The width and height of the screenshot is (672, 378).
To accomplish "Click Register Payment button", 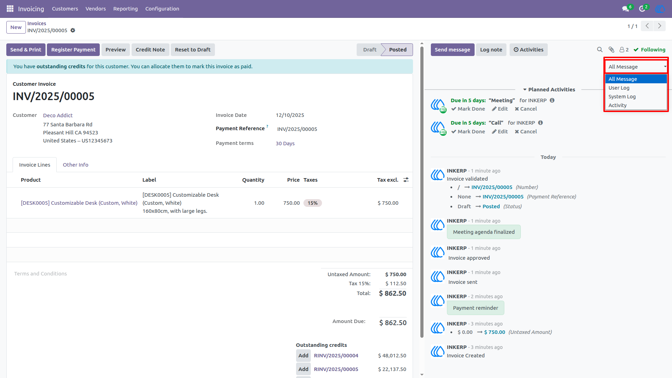I will coord(73,50).
